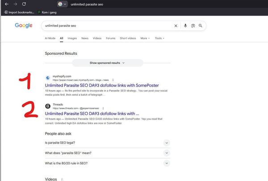Open the myshopify.com result URL line
Screen dimensions: 268x181
pyautogui.click(x=80, y=80)
